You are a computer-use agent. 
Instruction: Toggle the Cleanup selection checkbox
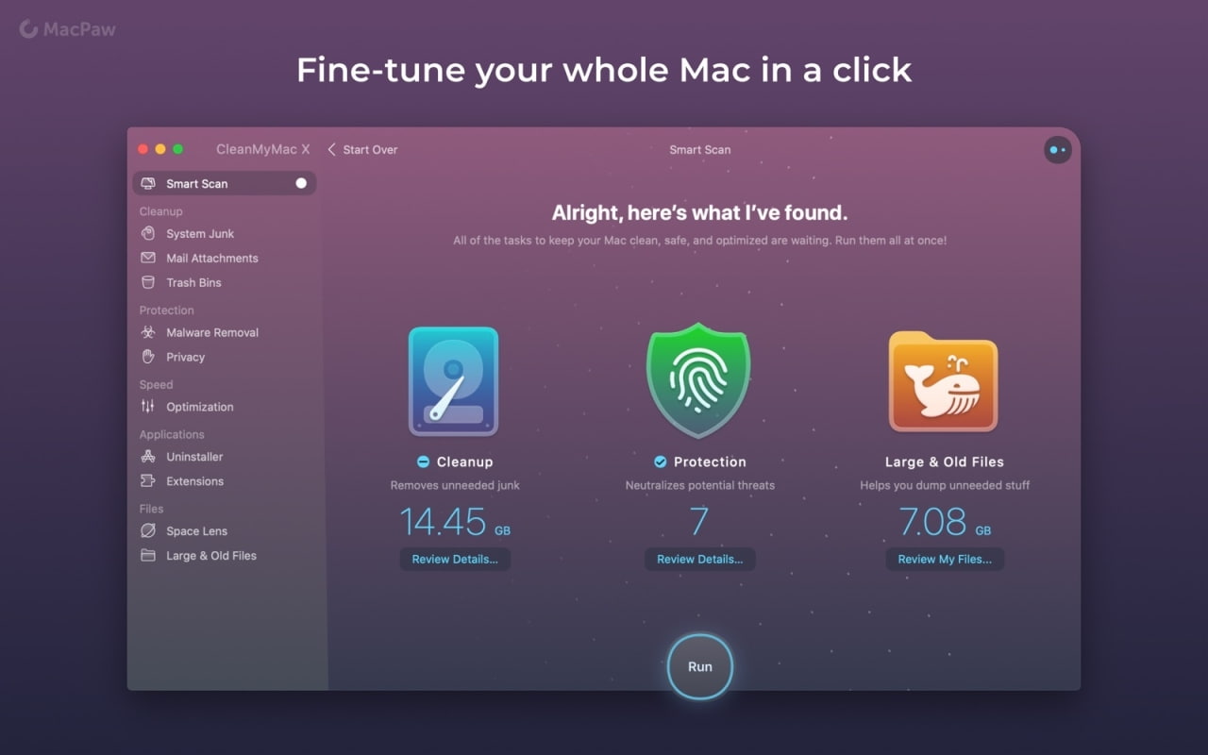pos(423,461)
